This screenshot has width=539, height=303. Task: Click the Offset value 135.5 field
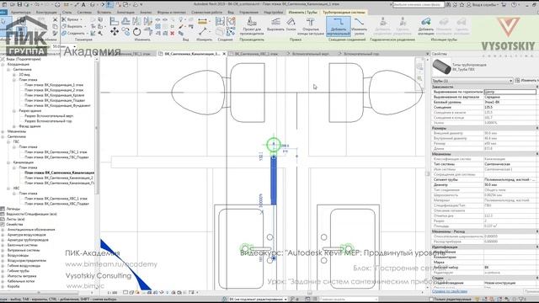tap(510, 108)
